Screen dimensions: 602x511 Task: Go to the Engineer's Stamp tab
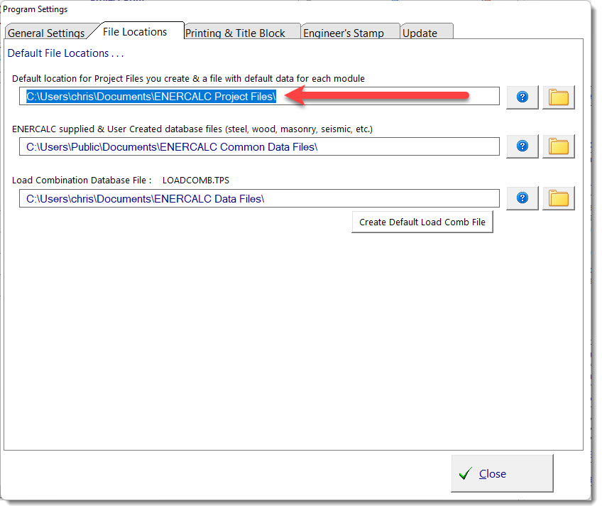coord(344,33)
